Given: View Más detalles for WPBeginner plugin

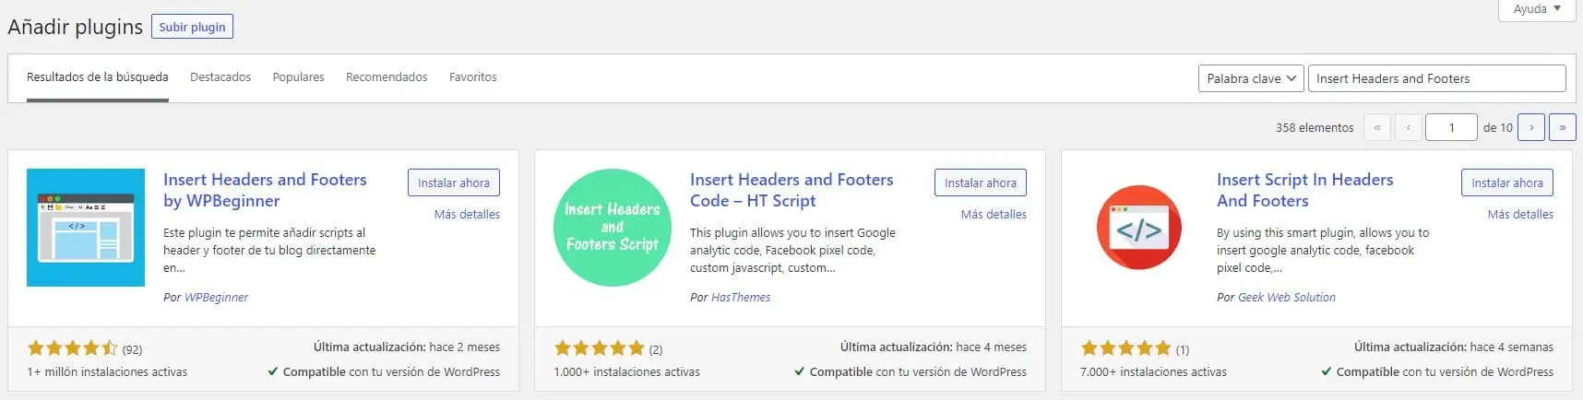Looking at the screenshot, I should coord(467,214).
